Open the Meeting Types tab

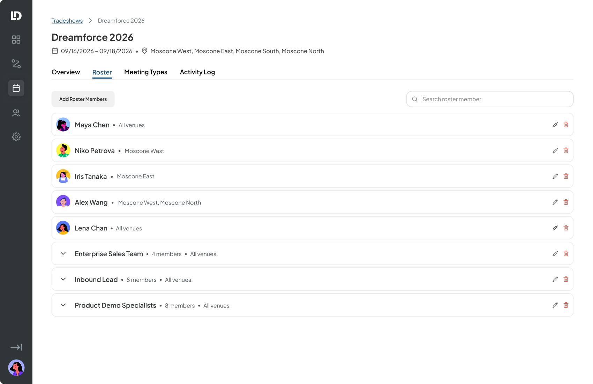[146, 72]
